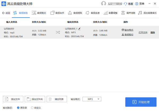Select the 原目录 output path radio button
The image size is (159, 112).
click(x=18, y=108)
